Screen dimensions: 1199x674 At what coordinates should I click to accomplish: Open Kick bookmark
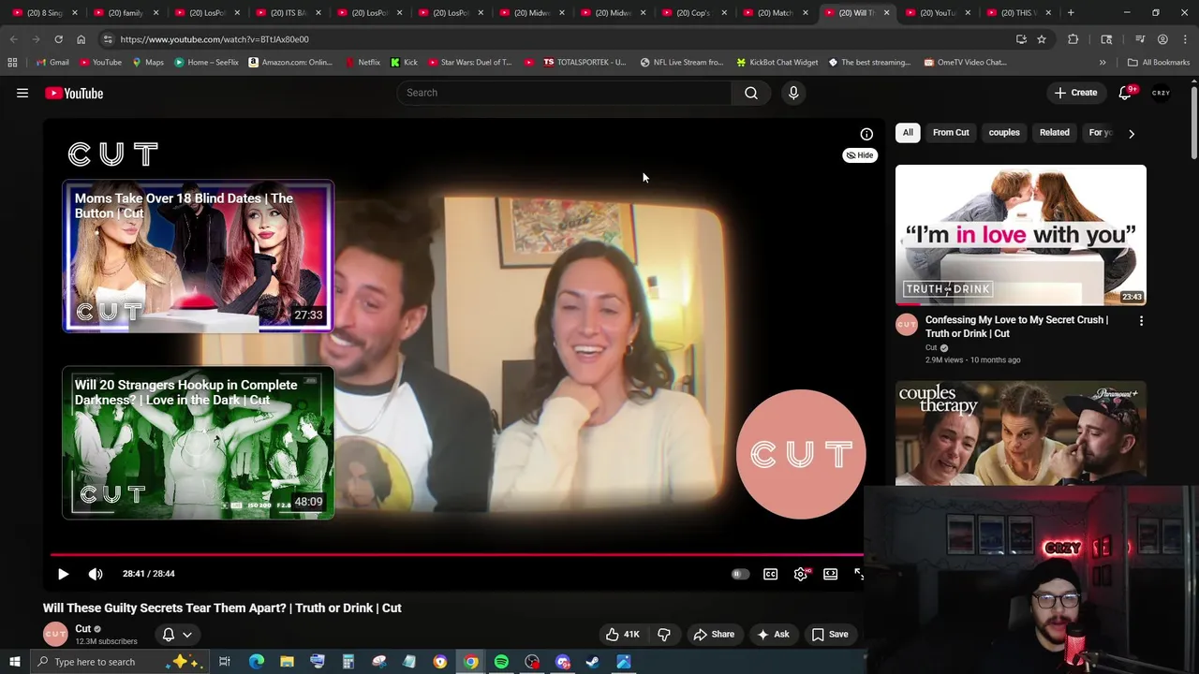[404, 63]
